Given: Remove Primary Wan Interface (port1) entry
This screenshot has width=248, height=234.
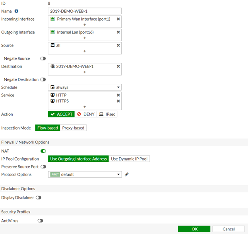Looking at the screenshot, I should point(118,19).
